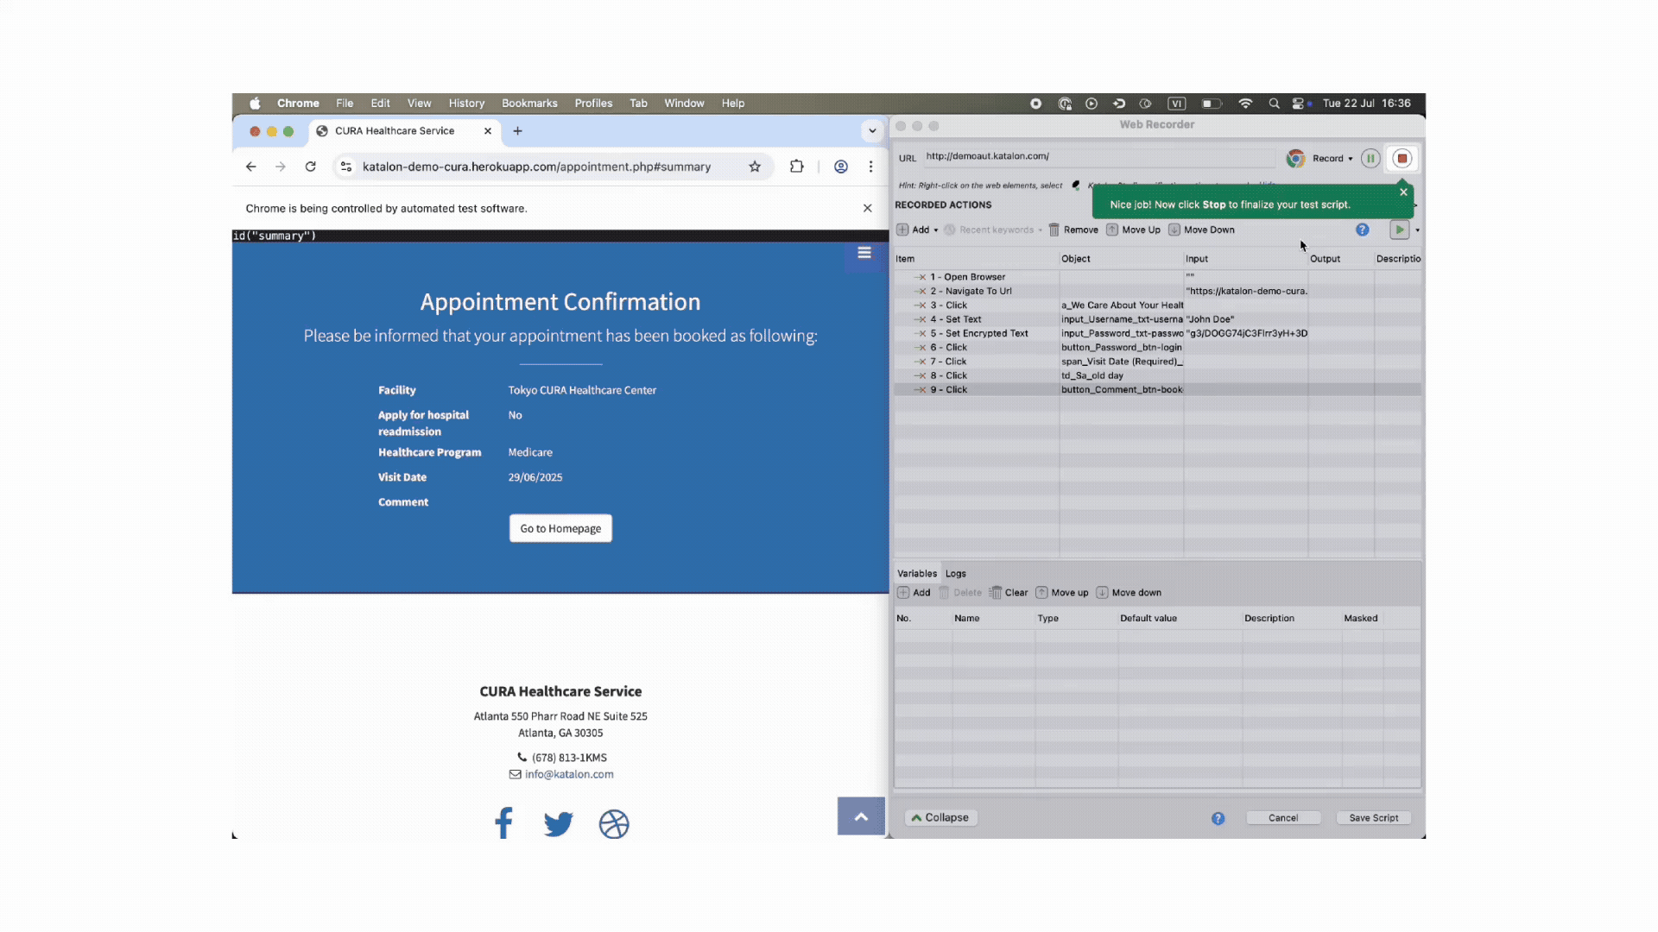Move the selected recorded action down
The width and height of the screenshot is (1658, 932).
click(1201, 230)
